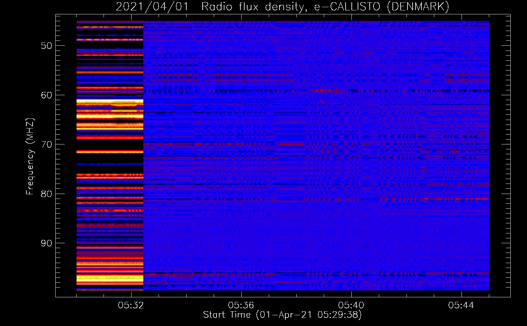
Task: Click the 'Frequency (MHZ)' y-axis label
Action: tap(30, 156)
